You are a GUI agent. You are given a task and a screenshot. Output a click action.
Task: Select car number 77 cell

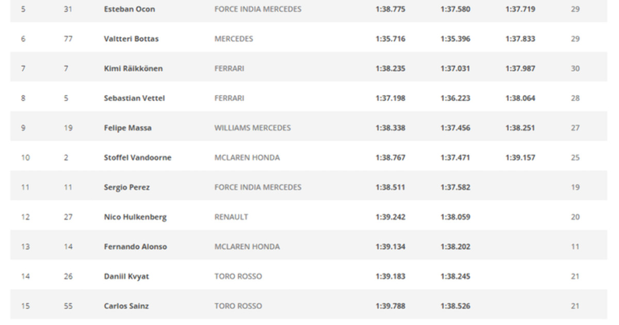point(68,39)
